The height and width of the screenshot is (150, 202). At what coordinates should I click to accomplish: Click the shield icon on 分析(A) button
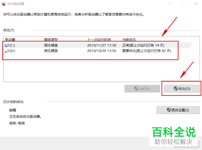coord(136,88)
